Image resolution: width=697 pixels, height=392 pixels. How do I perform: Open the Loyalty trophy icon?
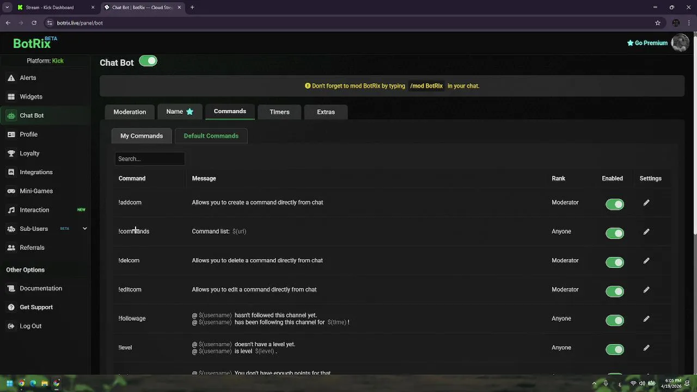(x=11, y=154)
